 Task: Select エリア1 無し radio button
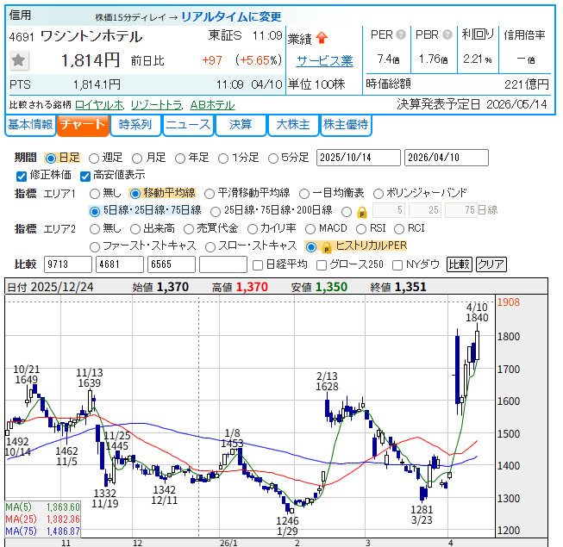pos(95,194)
